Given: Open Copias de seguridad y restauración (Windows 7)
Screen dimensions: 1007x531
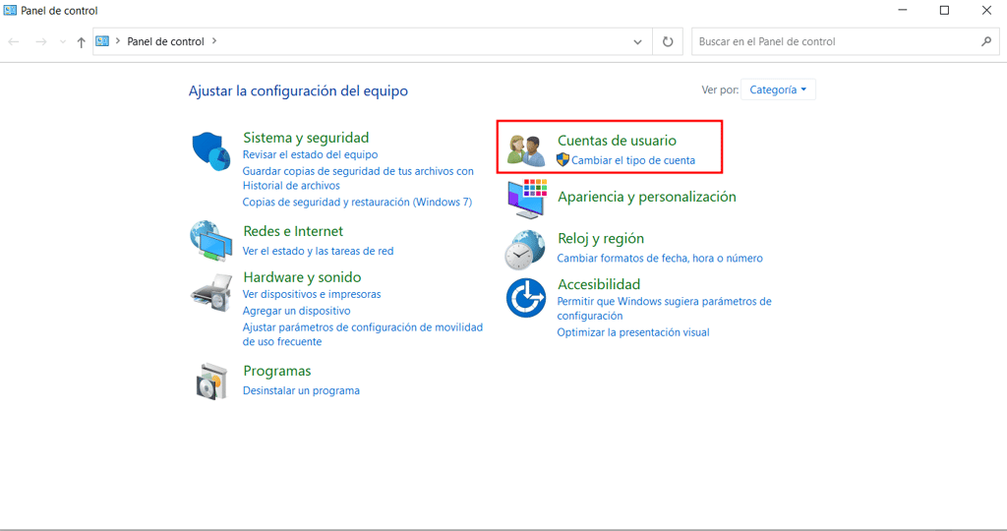Looking at the screenshot, I should pos(357,203).
